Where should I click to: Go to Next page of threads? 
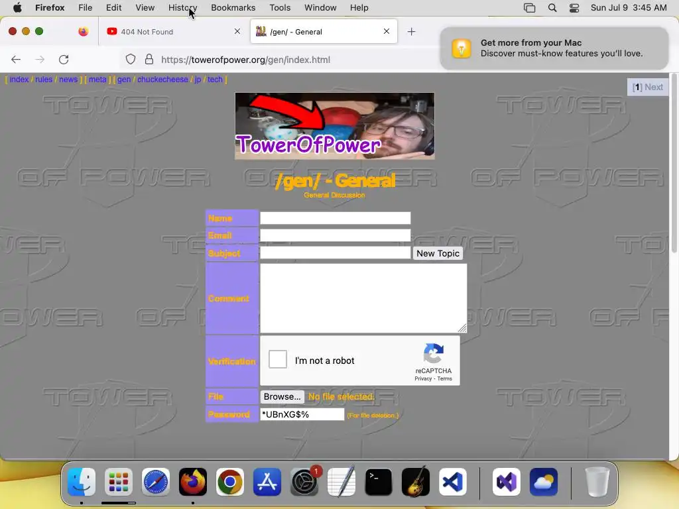[x=654, y=87]
